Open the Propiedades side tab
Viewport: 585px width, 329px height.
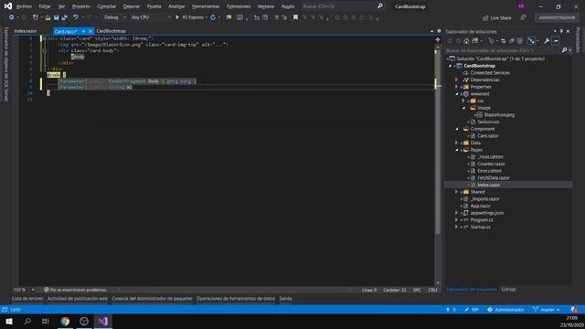click(x=579, y=39)
